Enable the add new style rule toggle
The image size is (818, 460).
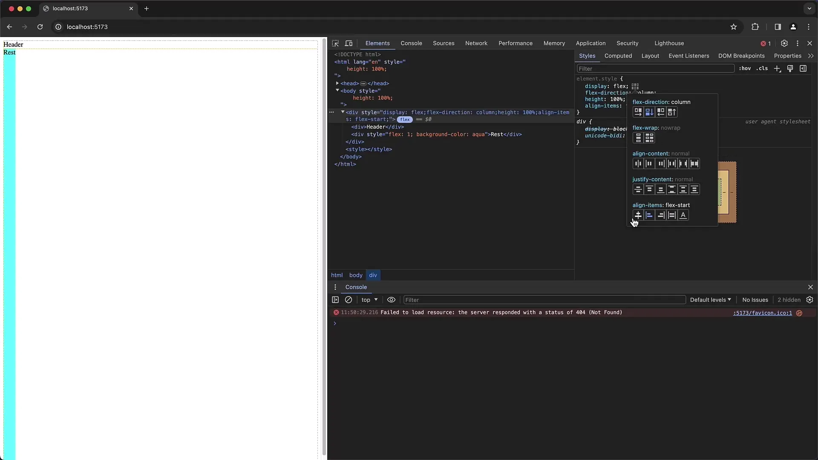778,69
